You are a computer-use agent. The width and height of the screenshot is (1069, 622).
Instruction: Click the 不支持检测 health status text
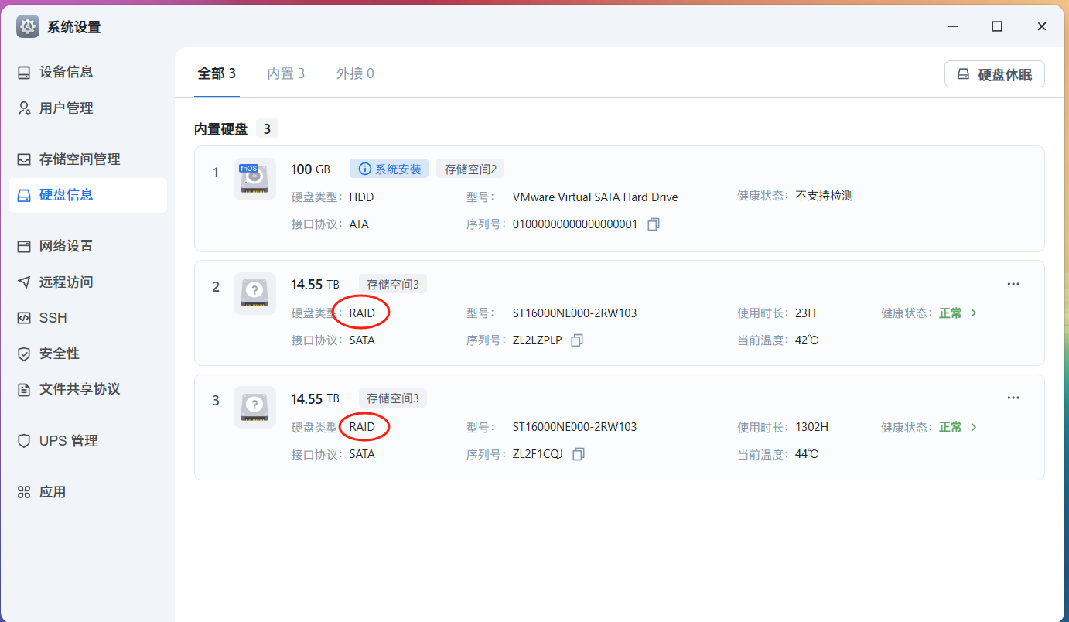coord(824,197)
